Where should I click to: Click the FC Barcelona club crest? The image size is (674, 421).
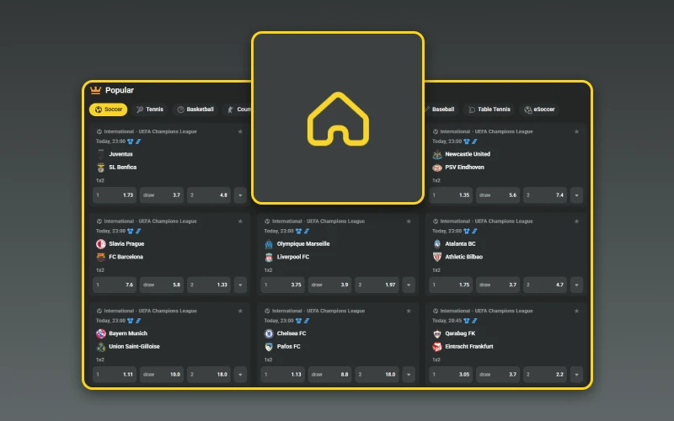pos(101,257)
